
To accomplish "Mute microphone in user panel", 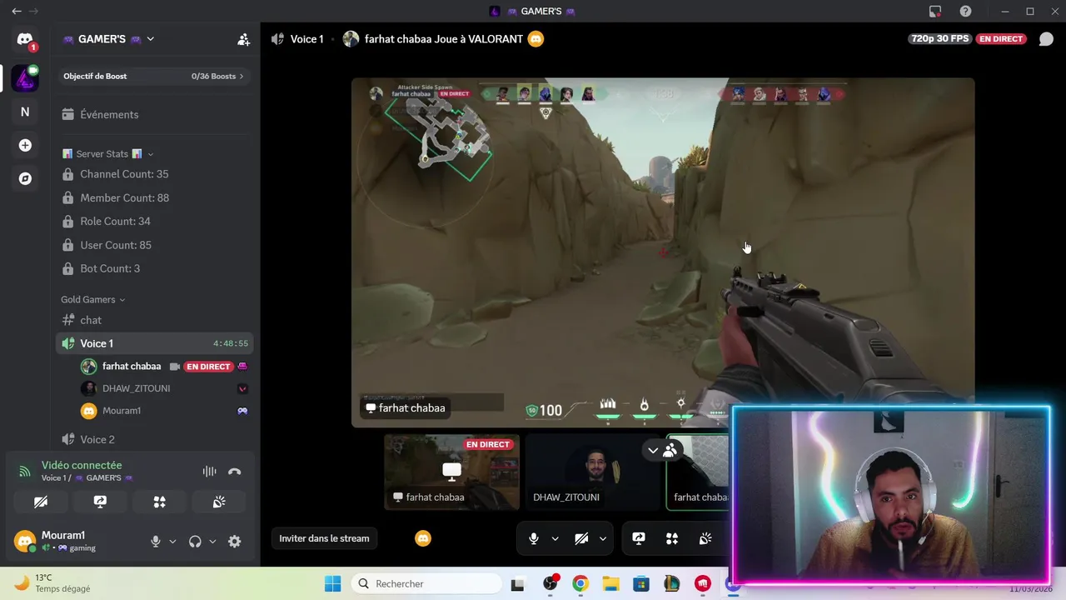I will (x=155, y=542).
